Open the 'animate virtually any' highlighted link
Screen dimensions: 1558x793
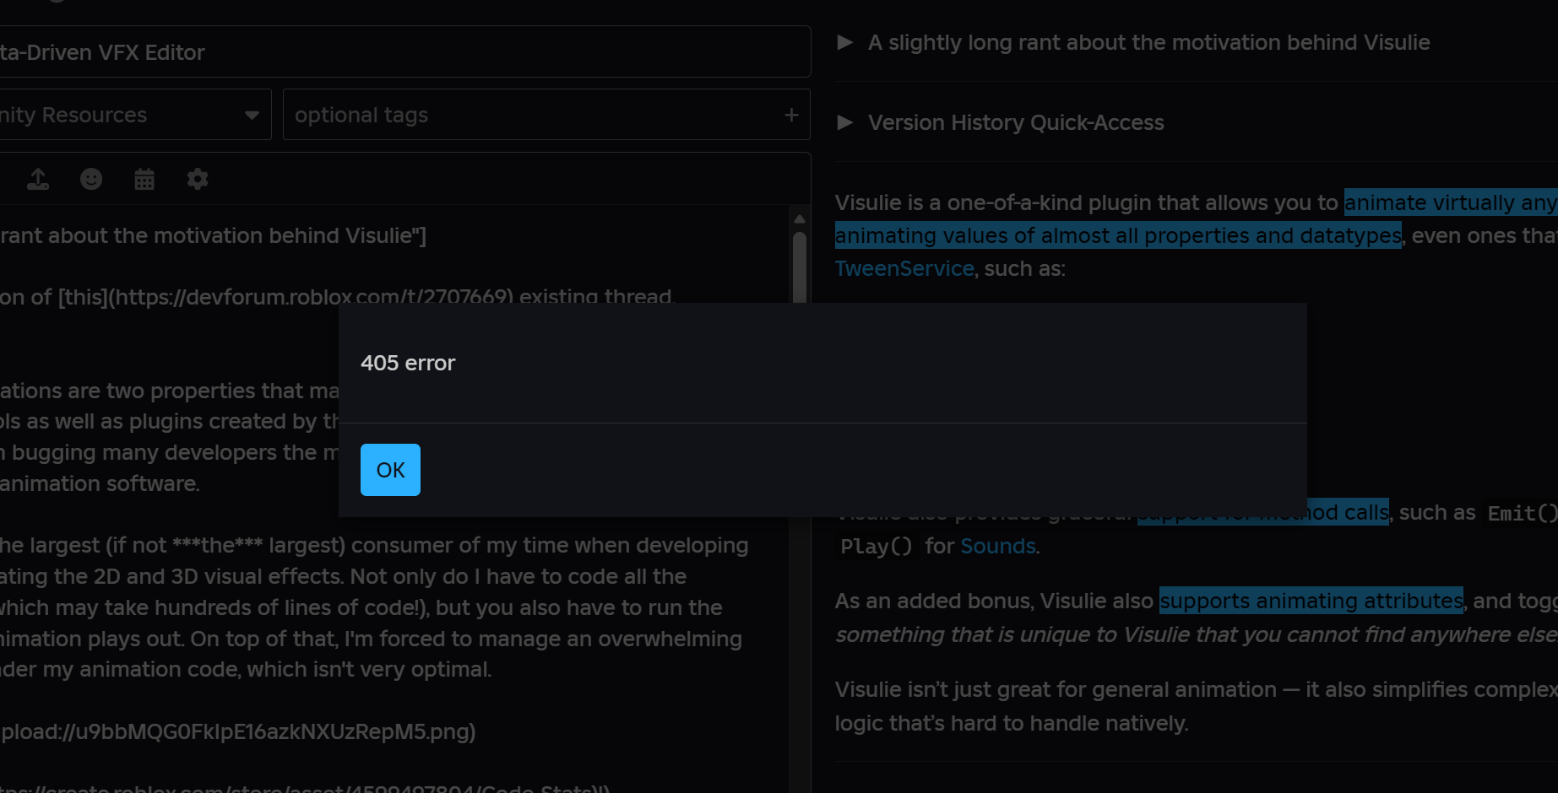click(1449, 202)
